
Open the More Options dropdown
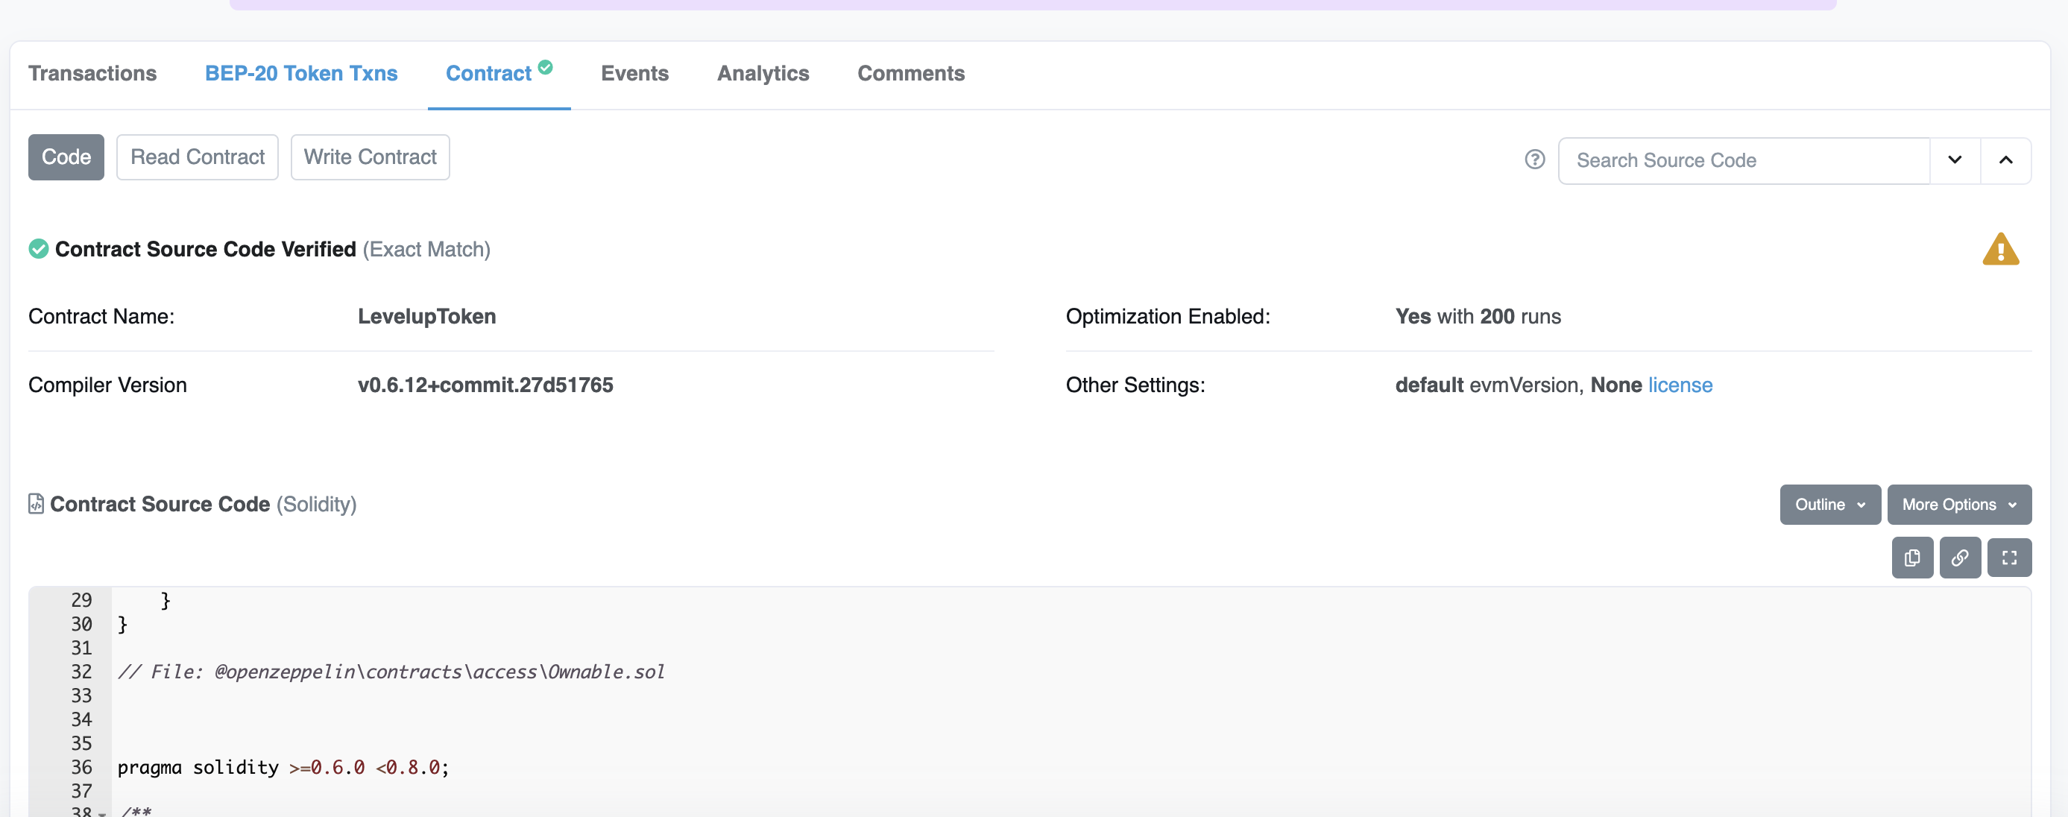point(1960,504)
